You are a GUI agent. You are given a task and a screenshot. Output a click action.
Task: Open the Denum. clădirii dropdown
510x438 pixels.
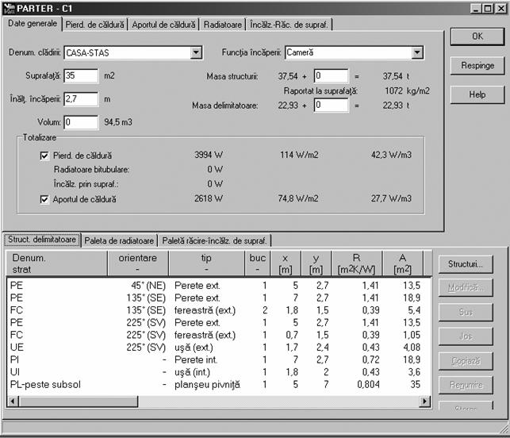(x=196, y=53)
